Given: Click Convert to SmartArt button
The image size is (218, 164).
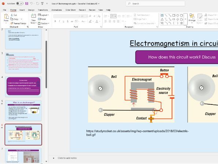Looking at the screenshot, I should point(145,23).
